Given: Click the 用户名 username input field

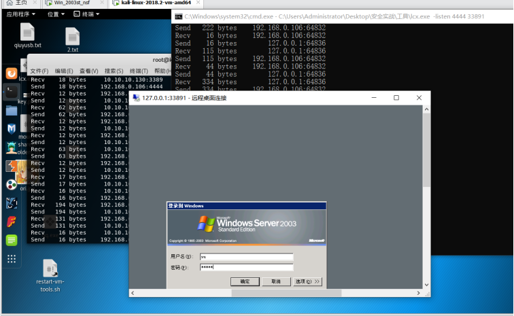Looking at the screenshot, I should click(x=247, y=257).
